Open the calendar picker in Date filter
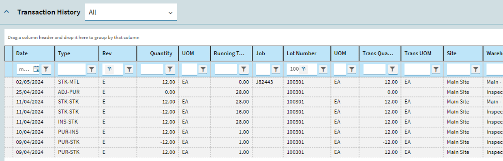The image size is (503, 161). (x=36, y=69)
